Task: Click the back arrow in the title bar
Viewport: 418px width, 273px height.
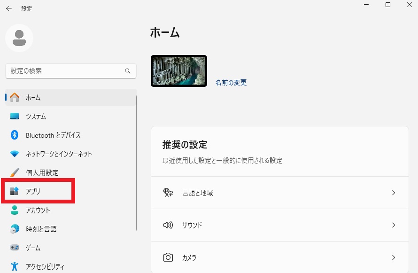Action: click(x=8, y=8)
